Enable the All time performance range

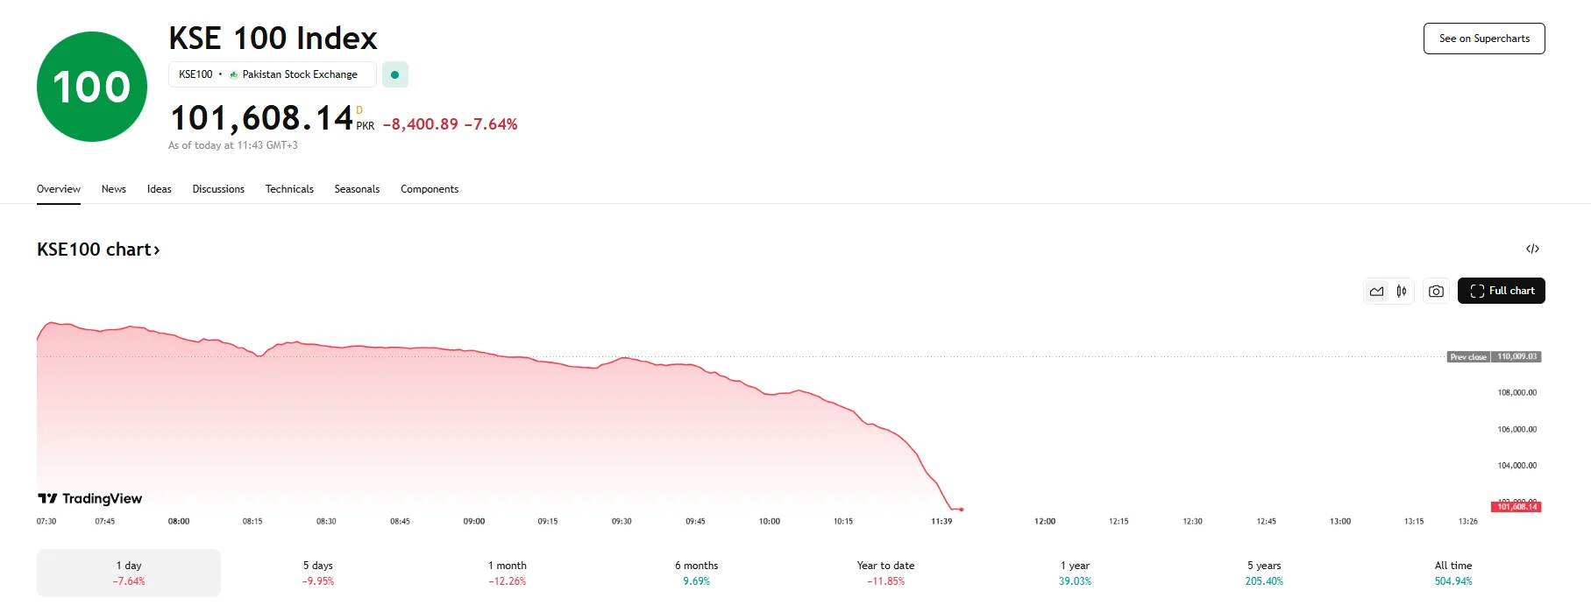click(1452, 572)
